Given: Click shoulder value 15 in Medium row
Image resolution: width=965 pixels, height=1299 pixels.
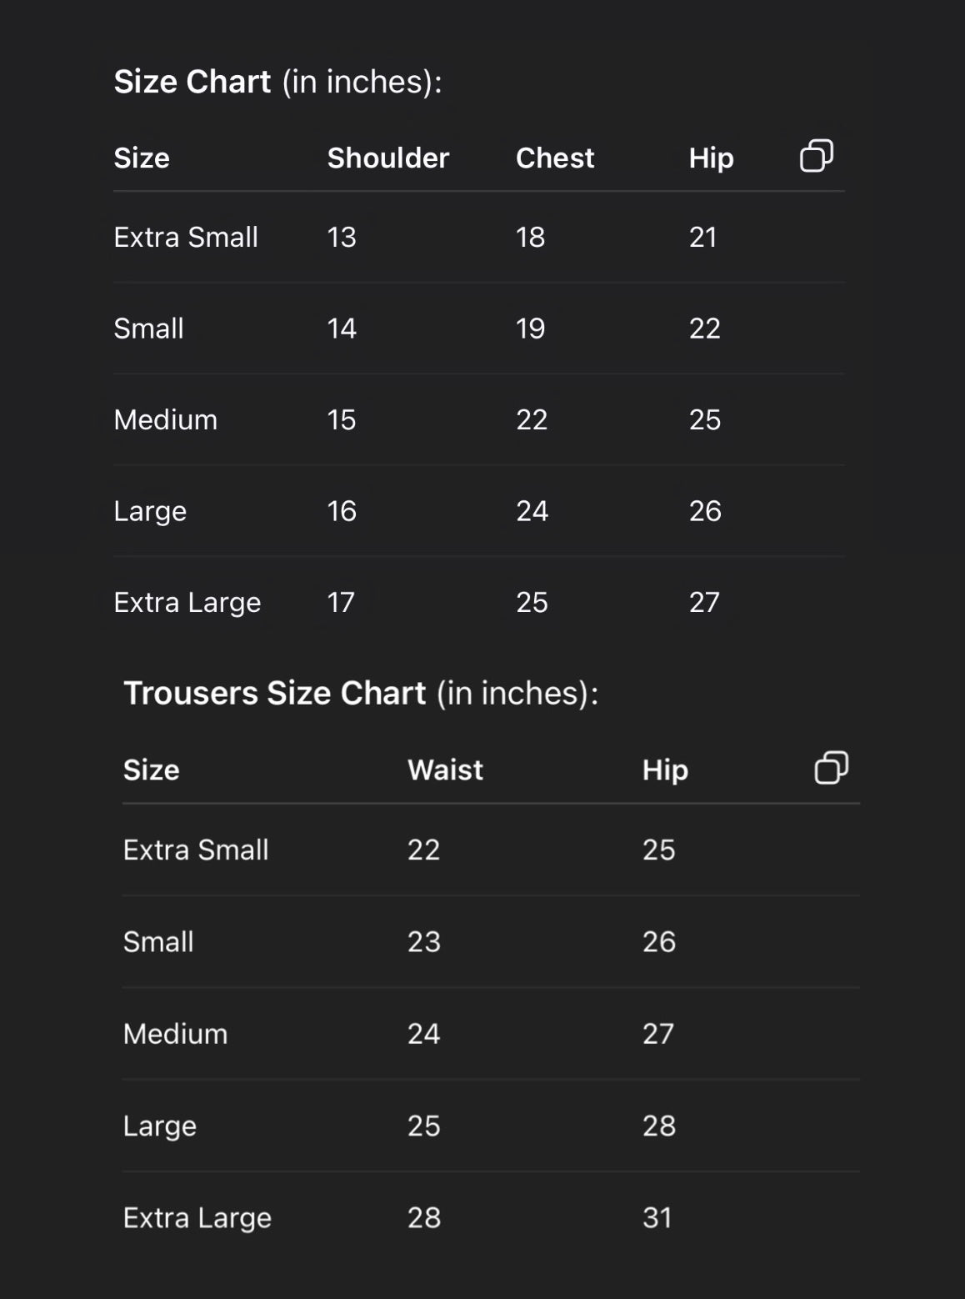Looking at the screenshot, I should click(x=342, y=419).
